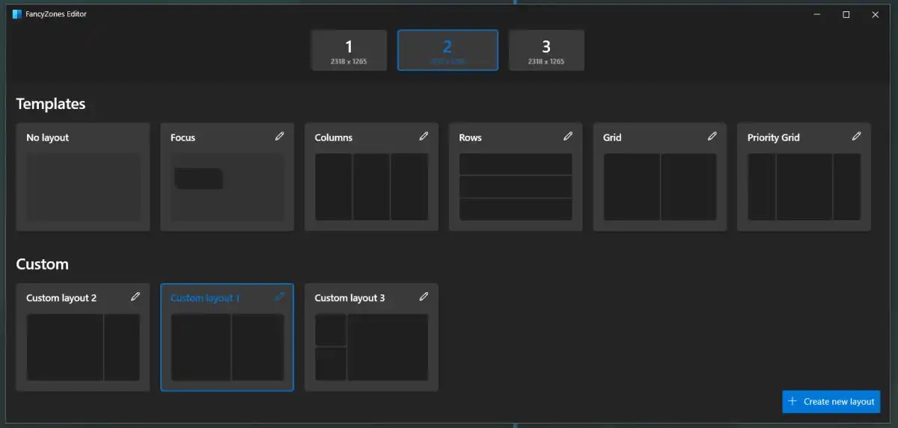Screen dimensions: 898x428
Task: Close the FancyZones Editor window
Action: (x=876, y=14)
